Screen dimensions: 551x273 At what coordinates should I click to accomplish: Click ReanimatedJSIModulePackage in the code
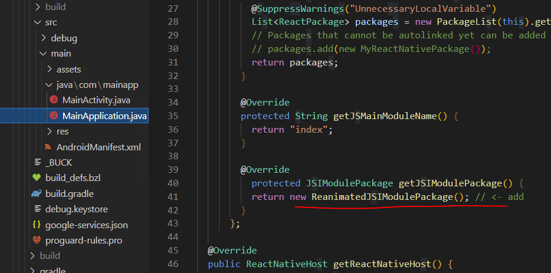point(382,197)
